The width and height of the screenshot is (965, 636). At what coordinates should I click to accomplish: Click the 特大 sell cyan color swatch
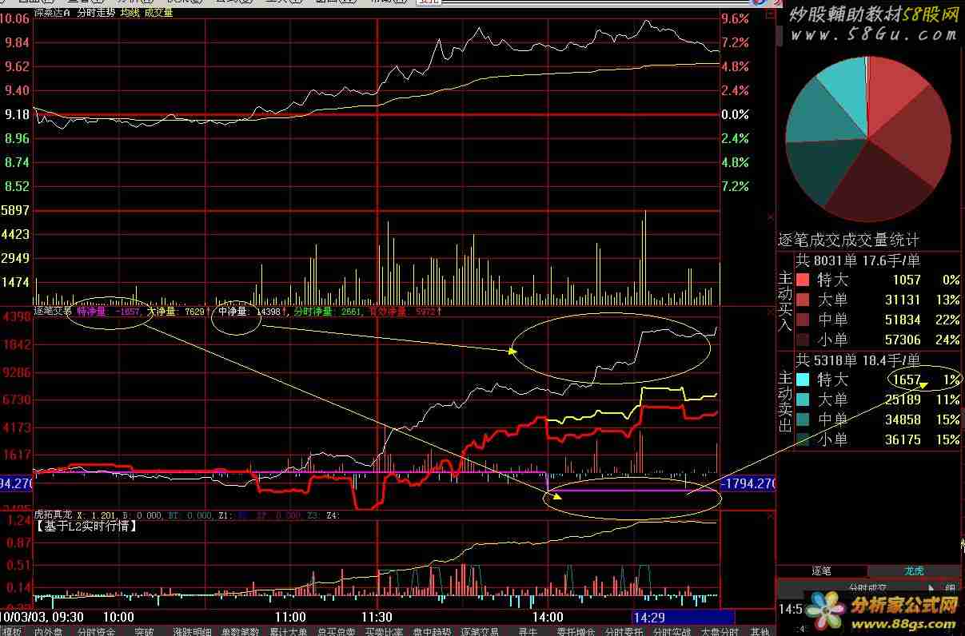point(803,380)
